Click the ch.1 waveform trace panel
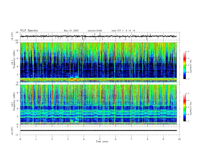 100,36
